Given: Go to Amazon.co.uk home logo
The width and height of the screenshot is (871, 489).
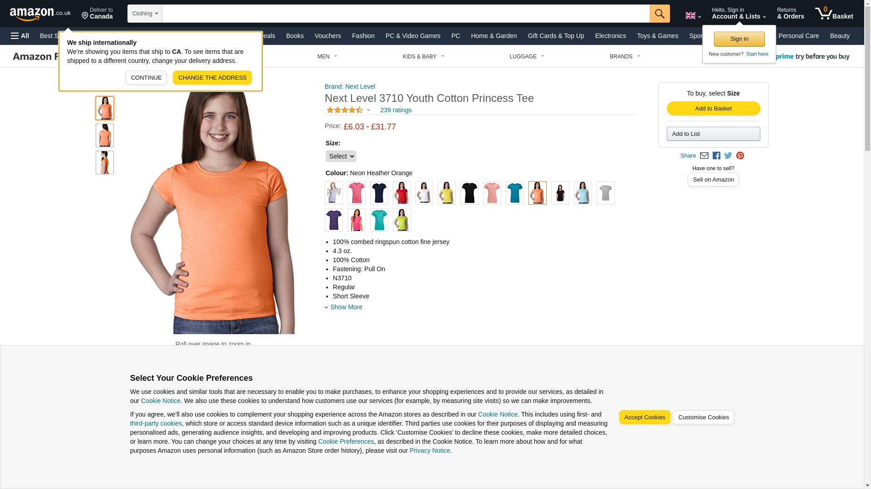Looking at the screenshot, I should coord(40,14).
